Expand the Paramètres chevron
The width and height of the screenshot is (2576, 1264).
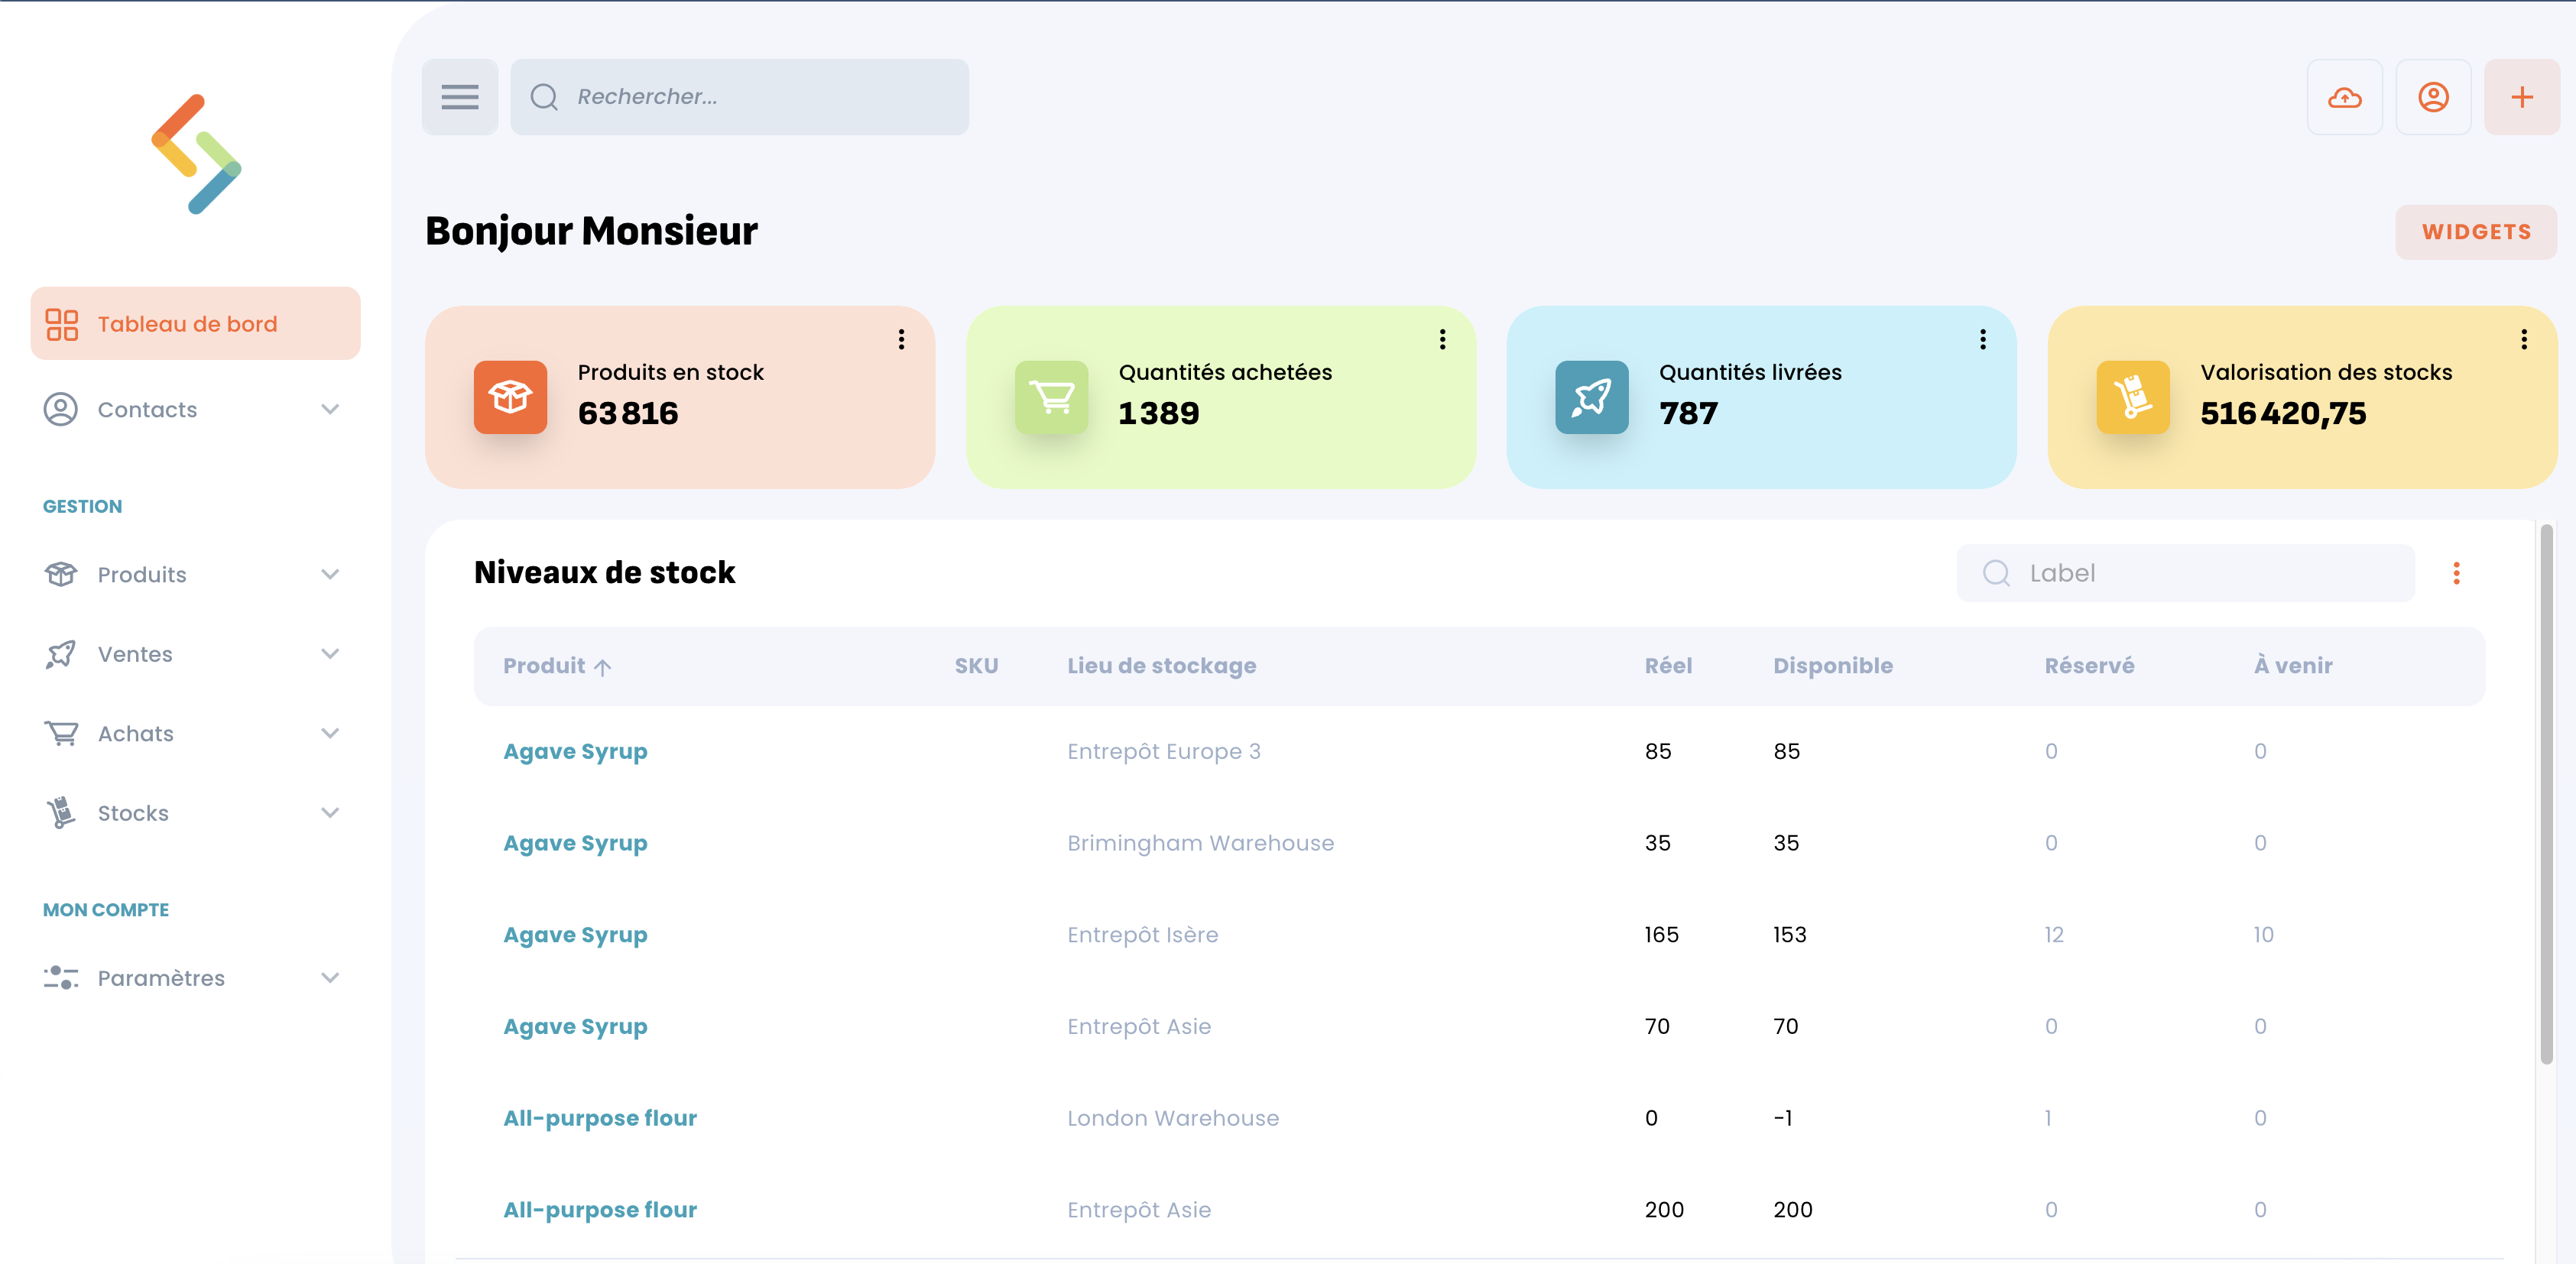tap(330, 978)
